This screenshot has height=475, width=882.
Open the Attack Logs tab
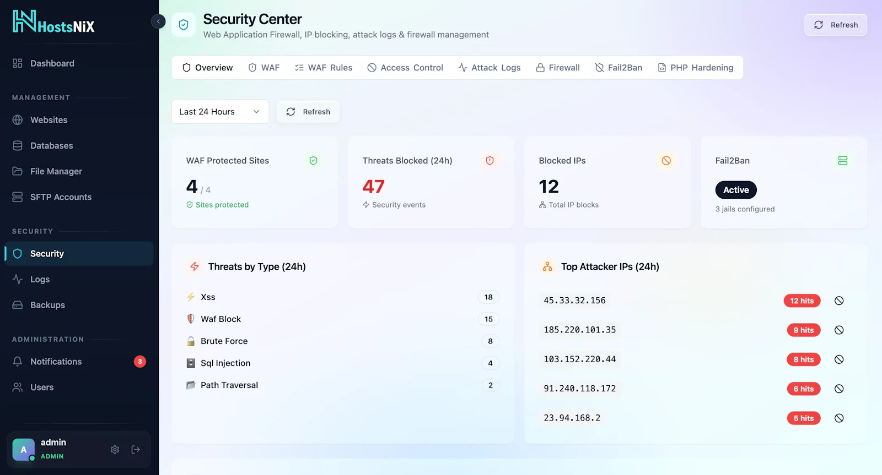490,68
